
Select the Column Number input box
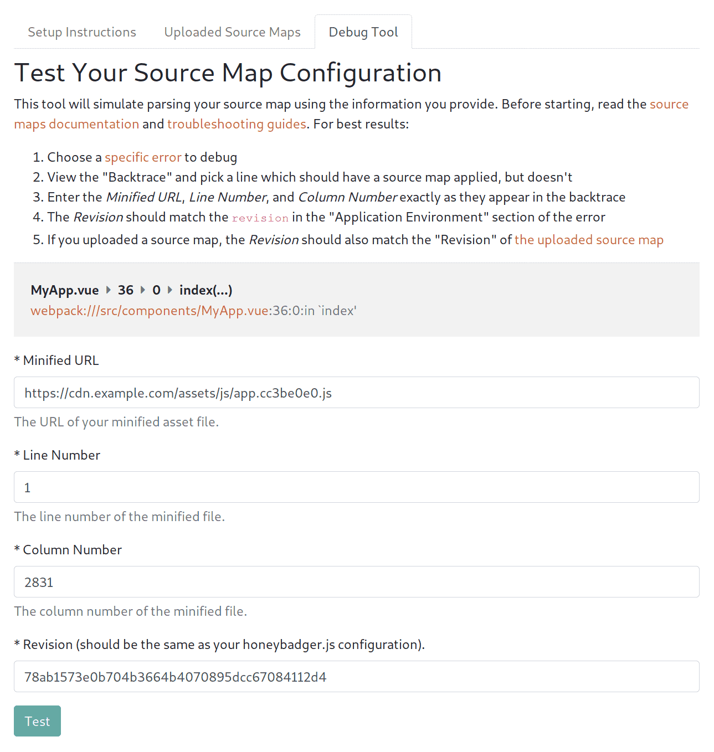point(356,582)
